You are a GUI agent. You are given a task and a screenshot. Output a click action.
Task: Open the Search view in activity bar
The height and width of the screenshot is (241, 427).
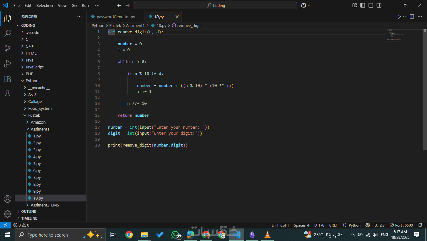(x=8, y=34)
